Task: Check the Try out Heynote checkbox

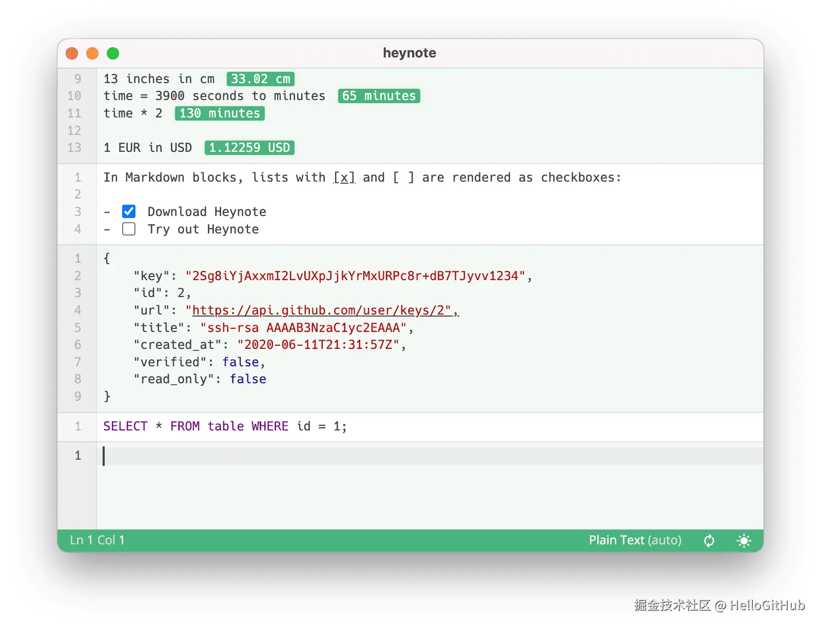Action: [x=129, y=229]
